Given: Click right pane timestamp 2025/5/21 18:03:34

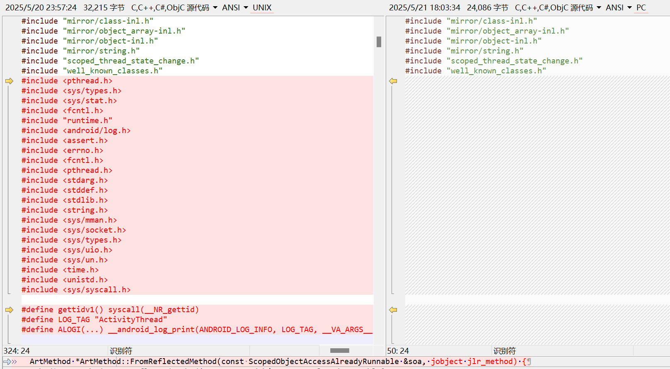Looking at the screenshot, I should click(424, 8).
